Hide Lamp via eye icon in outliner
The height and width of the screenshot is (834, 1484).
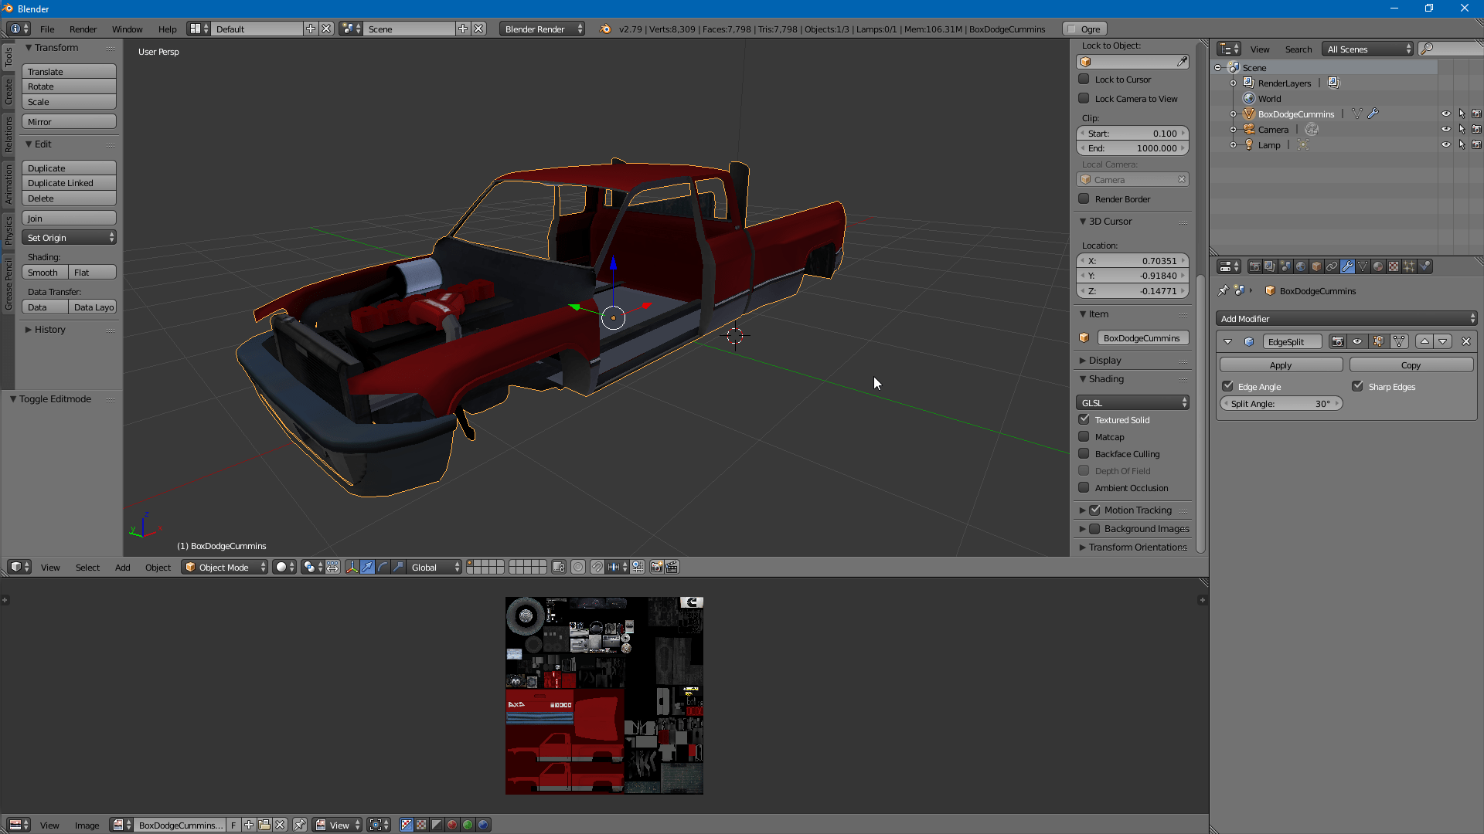(1445, 144)
